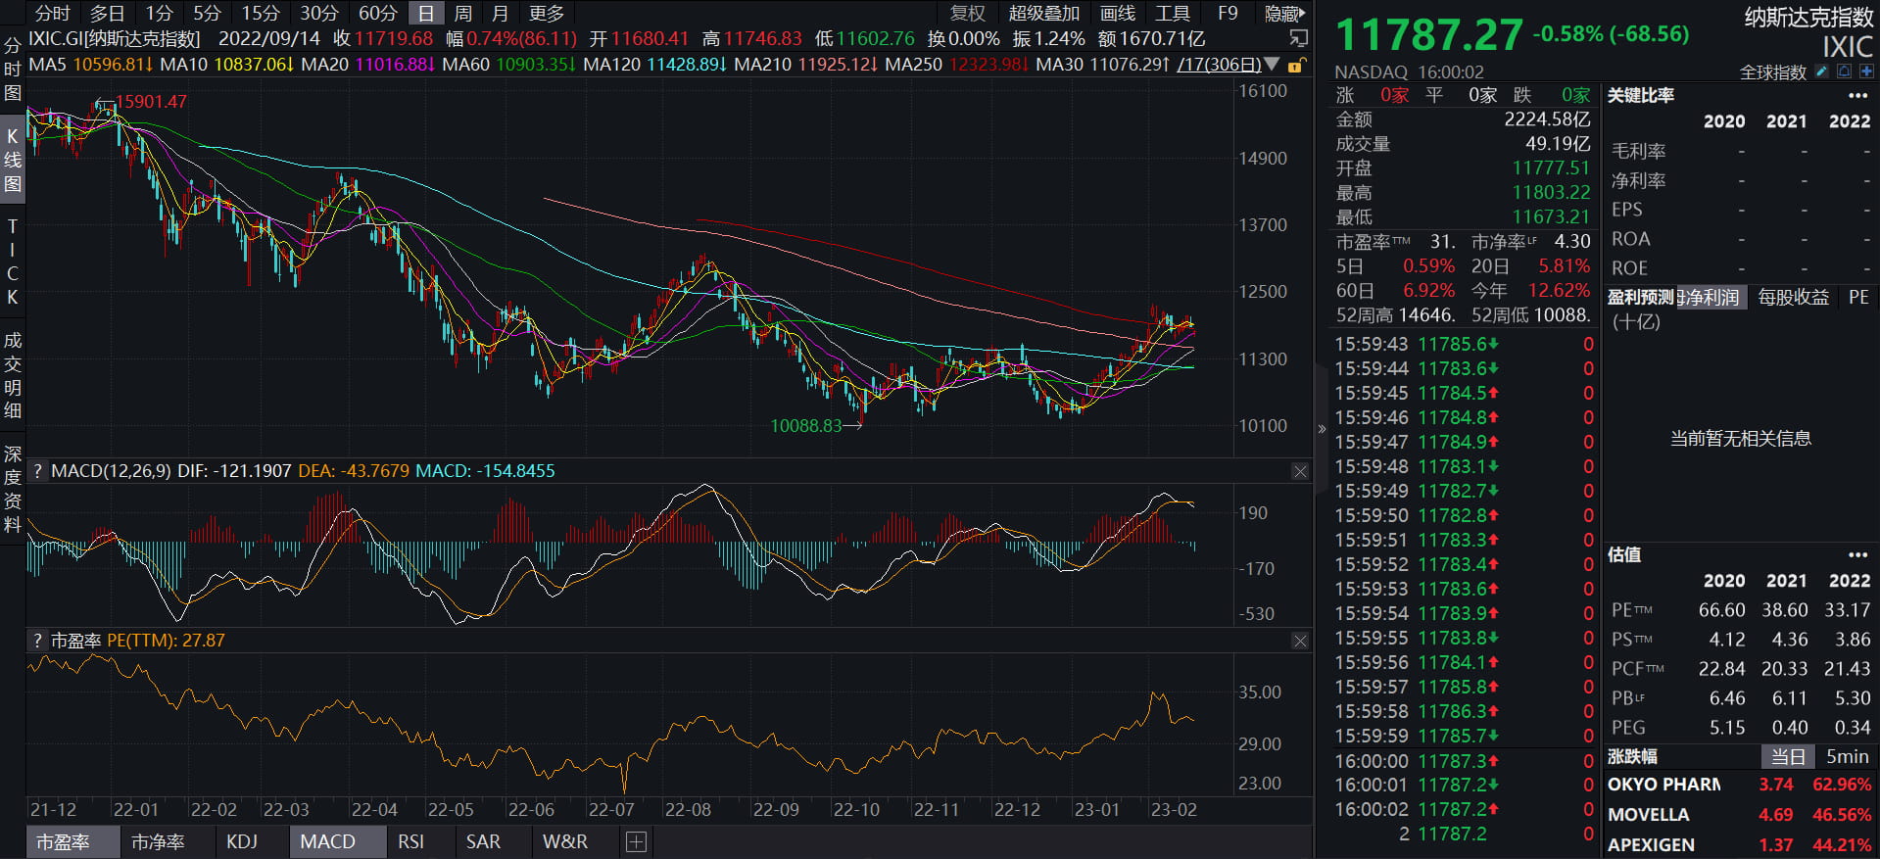Select the 周 weekly period
Viewport: 1880px width, 859px height.
tap(463, 14)
